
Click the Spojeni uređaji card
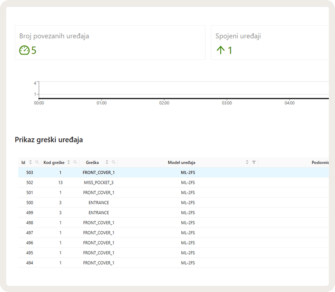(x=270, y=43)
